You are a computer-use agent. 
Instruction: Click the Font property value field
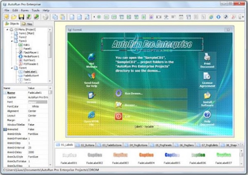pos(38,102)
